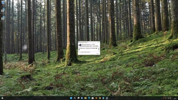Select the third desktop shortcut icon

coord(3,18)
